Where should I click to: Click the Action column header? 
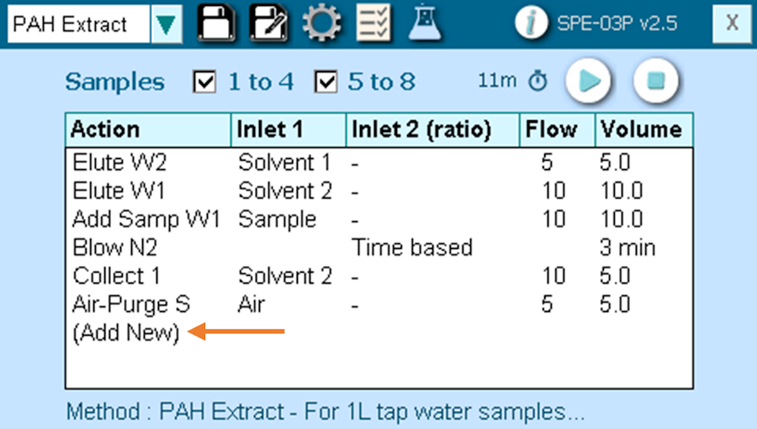pos(148,130)
